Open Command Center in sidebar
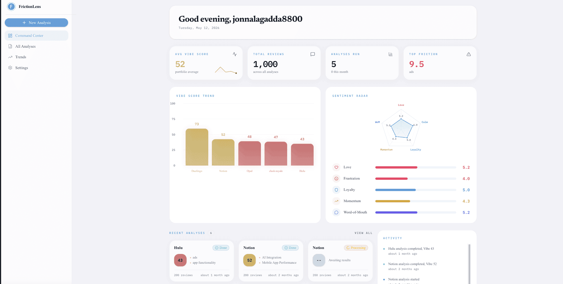 tap(36, 36)
